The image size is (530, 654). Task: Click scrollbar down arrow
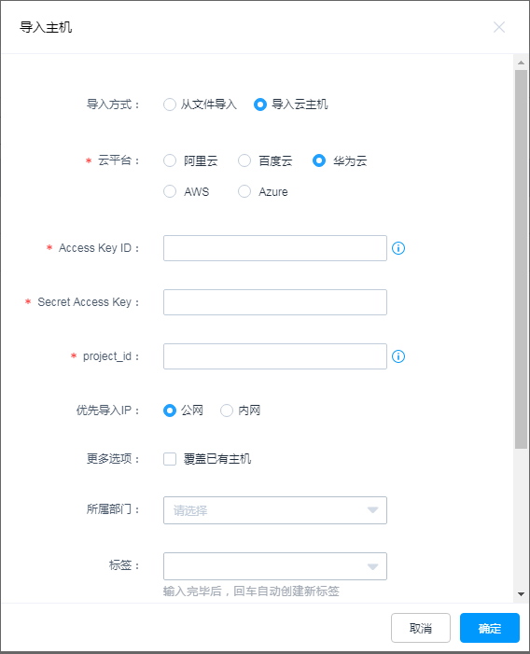tap(521, 594)
